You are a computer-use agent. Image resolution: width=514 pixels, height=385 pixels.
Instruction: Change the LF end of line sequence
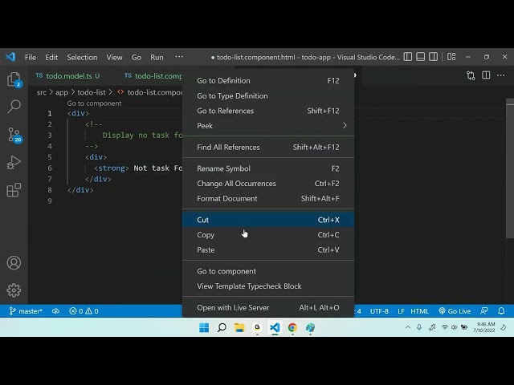(x=401, y=311)
